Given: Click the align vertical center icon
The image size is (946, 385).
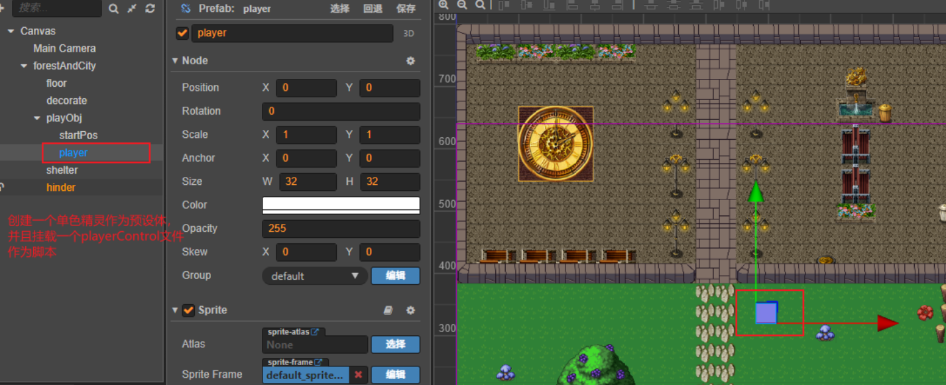Looking at the screenshot, I should point(527,5).
